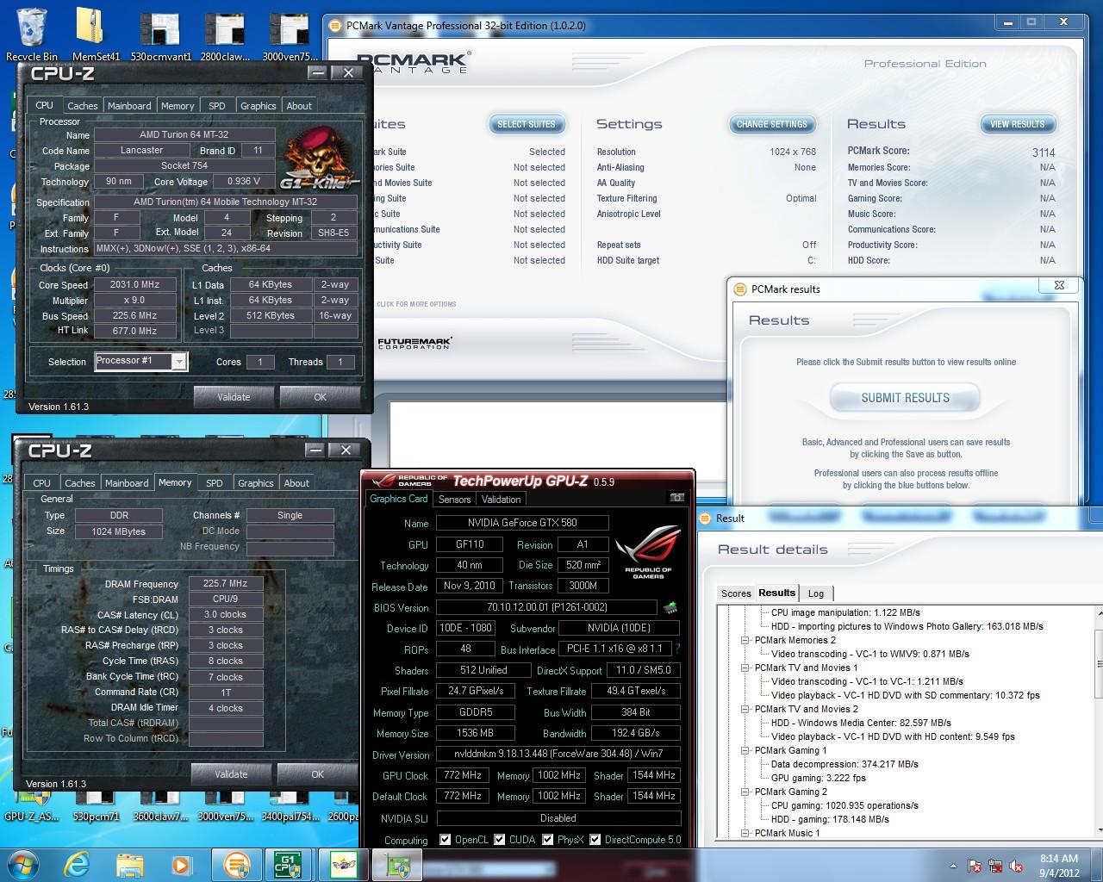Switch to PCMark Vantage orange taskbar icon

(x=236, y=864)
